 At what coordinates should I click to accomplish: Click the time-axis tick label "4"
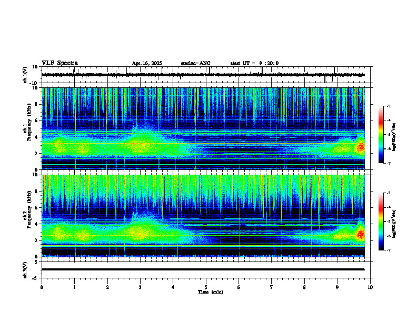point(173,287)
